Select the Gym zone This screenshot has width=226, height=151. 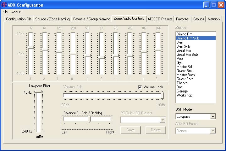tap(196, 62)
